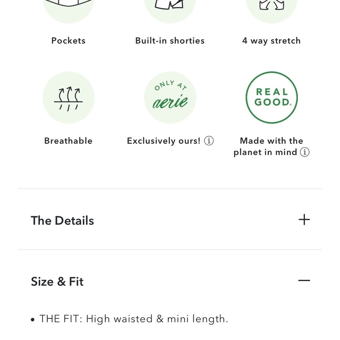This screenshot has width=340, height=340.
Task: Click the aerie script logo text
Action: click(x=170, y=102)
